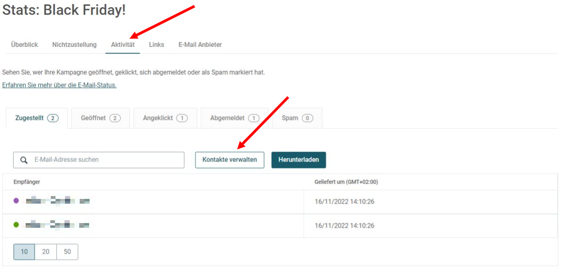Select the Zugestellt sub-tab

pos(37,118)
